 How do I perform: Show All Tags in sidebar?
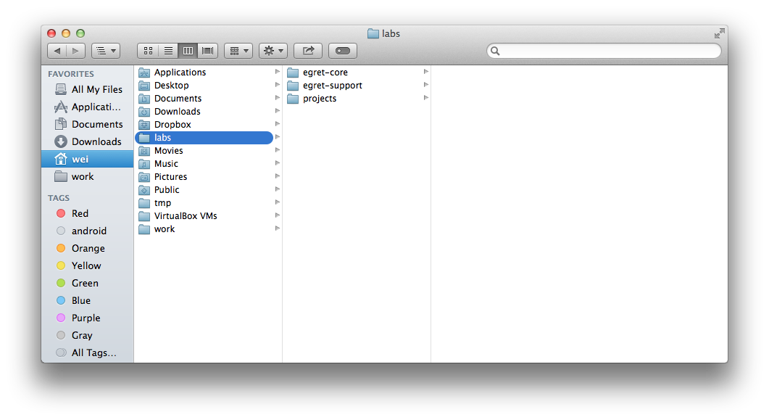pyautogui.click(x=88, y=353)
